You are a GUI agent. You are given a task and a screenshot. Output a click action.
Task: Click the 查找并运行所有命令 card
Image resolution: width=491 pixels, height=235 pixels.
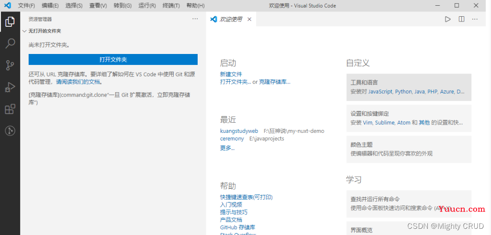409,204
